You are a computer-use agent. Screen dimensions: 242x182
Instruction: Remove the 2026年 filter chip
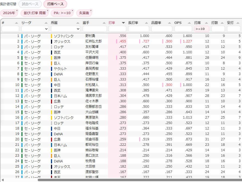click(x=17, y=11)
